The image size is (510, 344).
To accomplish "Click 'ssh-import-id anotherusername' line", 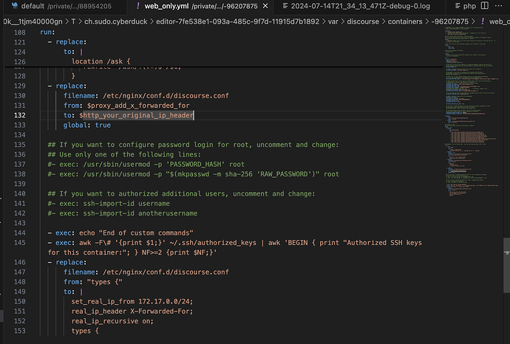I will 122,213.
